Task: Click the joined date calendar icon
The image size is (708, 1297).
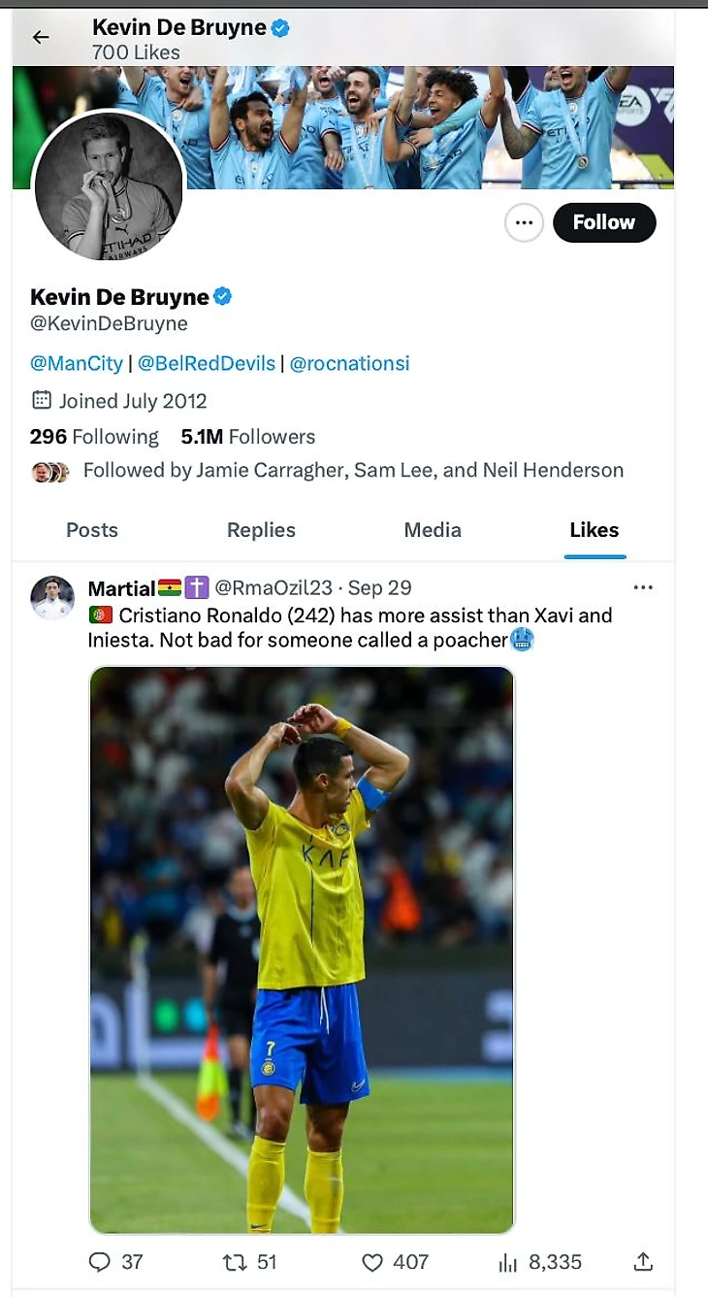Action: click(x=41, y=400)
